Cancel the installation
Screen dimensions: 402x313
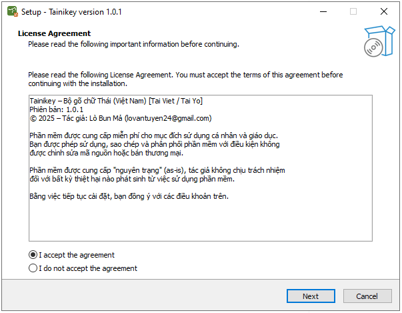pyautogui.click(x=367, y=296)
